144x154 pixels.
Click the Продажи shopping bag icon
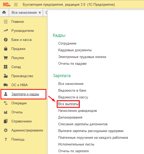pos(6,49)
